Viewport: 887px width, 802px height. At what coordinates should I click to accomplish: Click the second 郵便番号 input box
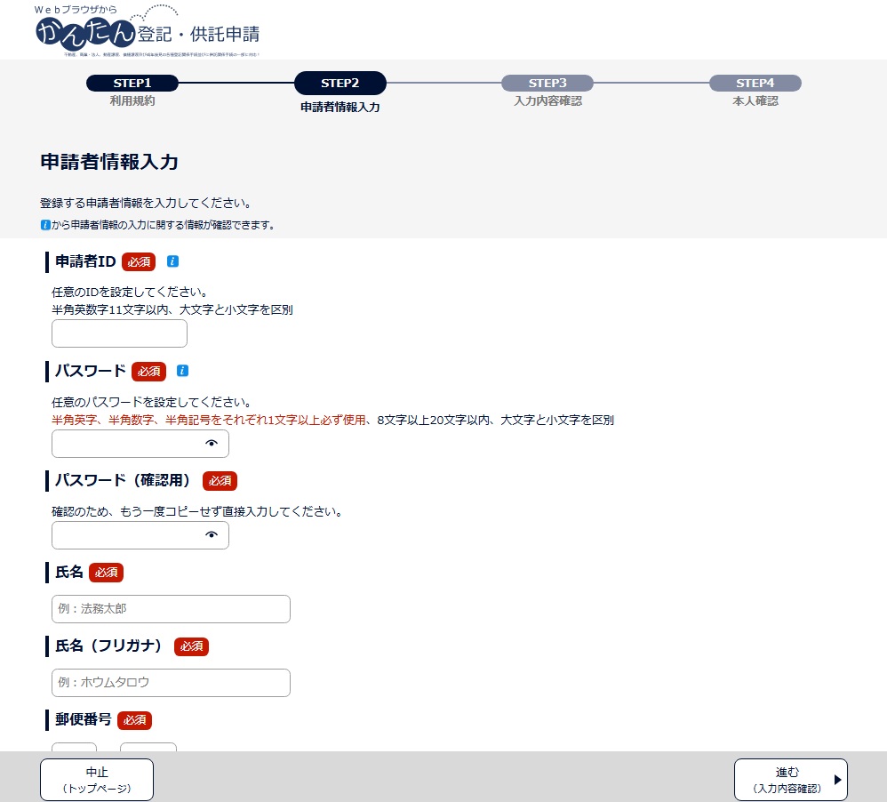(x=148, y=747)
